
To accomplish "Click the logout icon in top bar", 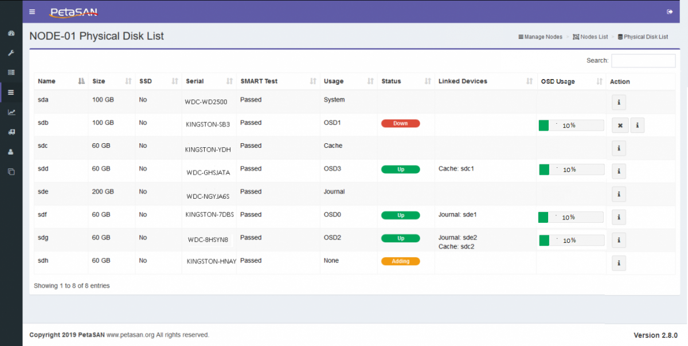I will click(670, 11).
